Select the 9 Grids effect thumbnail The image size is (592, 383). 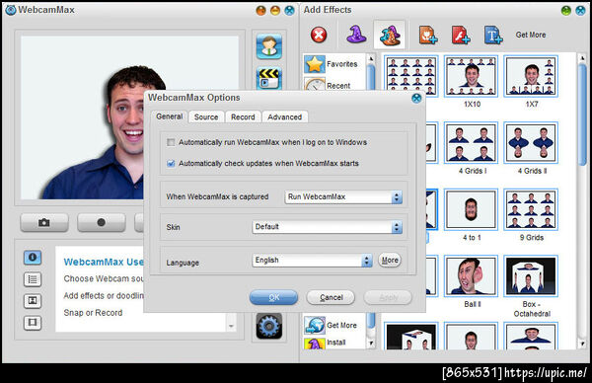click(531, 209)
